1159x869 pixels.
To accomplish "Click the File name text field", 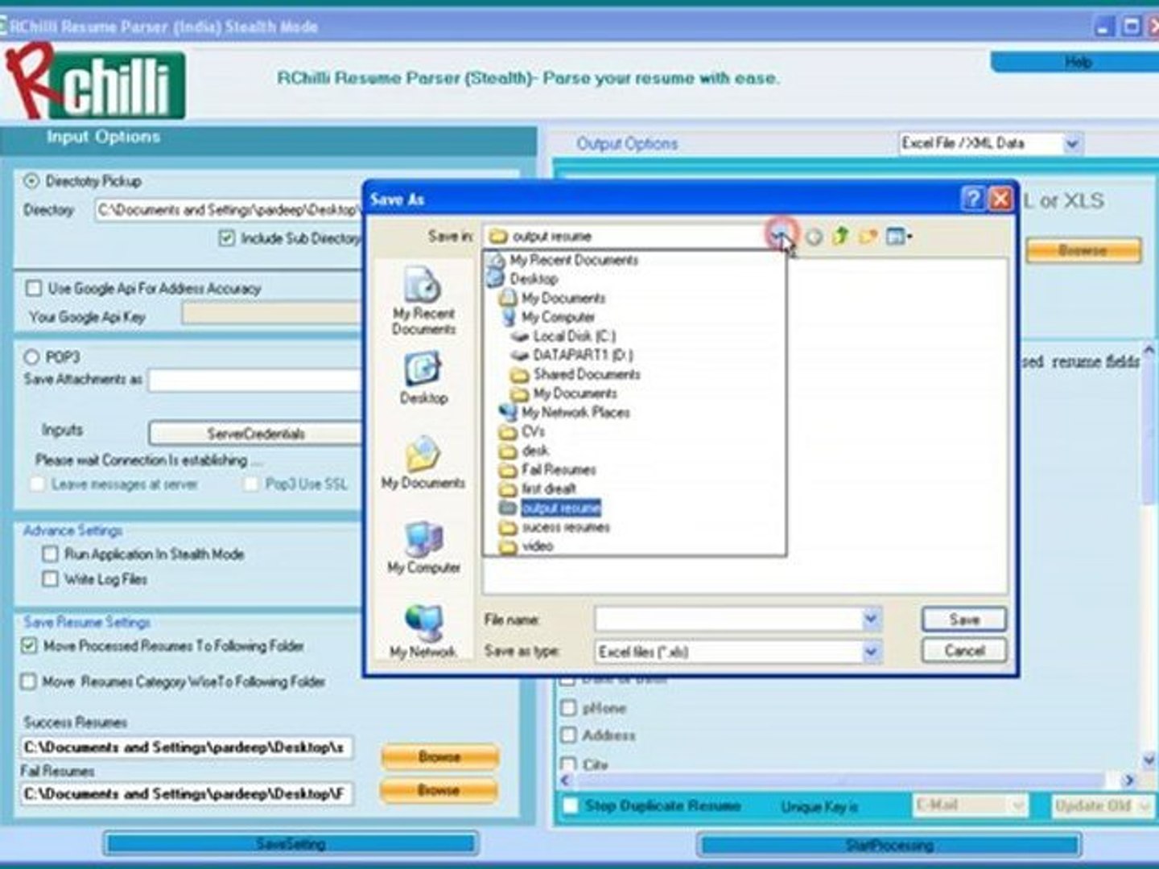I will tap(728, 619).
